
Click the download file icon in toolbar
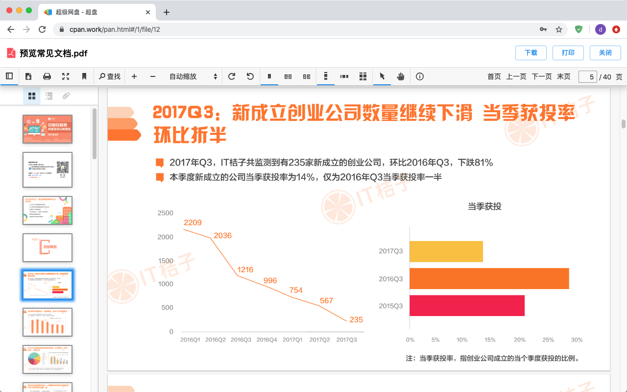[x=28, y=76]
